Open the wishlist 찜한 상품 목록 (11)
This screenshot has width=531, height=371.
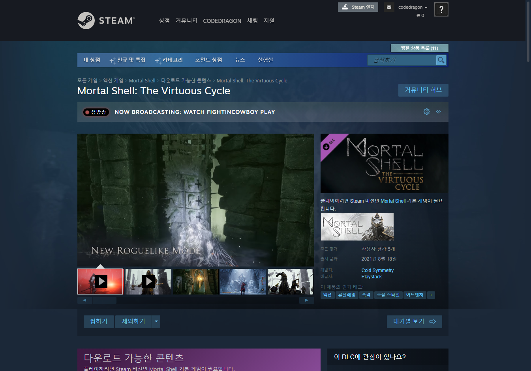coord(419,48)
